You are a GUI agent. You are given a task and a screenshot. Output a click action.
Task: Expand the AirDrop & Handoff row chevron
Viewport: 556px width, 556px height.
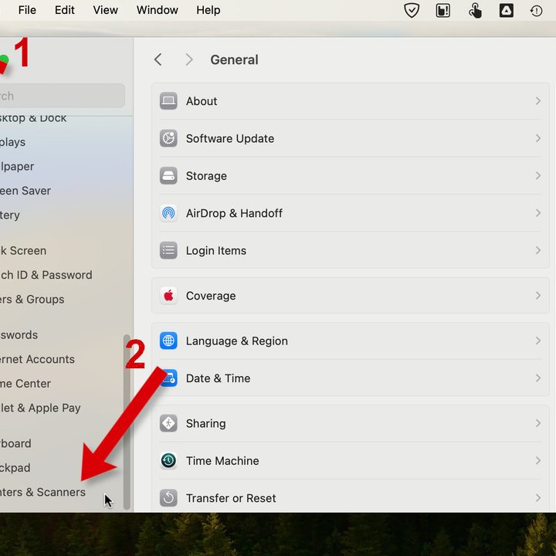(538, 213)
